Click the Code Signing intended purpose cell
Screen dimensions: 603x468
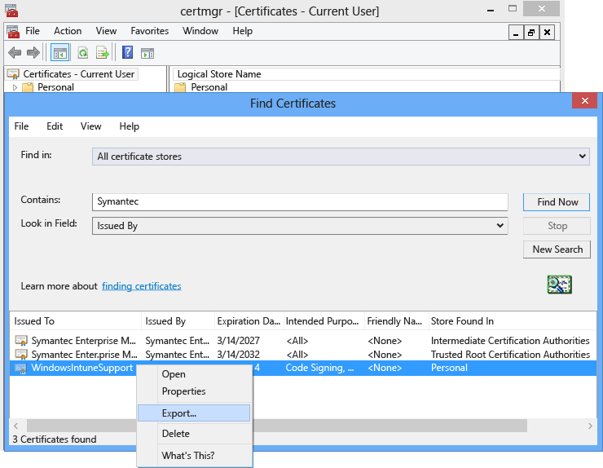pos(319,368)
